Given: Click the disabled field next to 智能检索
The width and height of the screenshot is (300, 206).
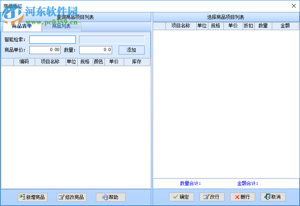Looking at the screenshot, I should point(112,39).
